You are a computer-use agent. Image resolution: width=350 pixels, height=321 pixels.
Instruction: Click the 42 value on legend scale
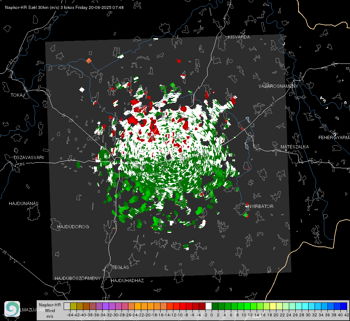(x=346, y=315)
